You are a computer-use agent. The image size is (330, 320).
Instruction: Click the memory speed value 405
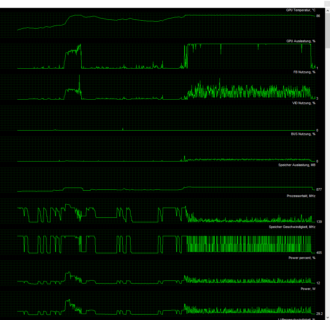pos(319,253)
